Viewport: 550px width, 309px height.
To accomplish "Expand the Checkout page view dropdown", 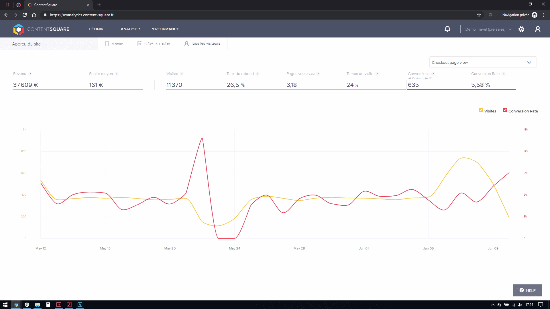I will click(x=483, y=62).
